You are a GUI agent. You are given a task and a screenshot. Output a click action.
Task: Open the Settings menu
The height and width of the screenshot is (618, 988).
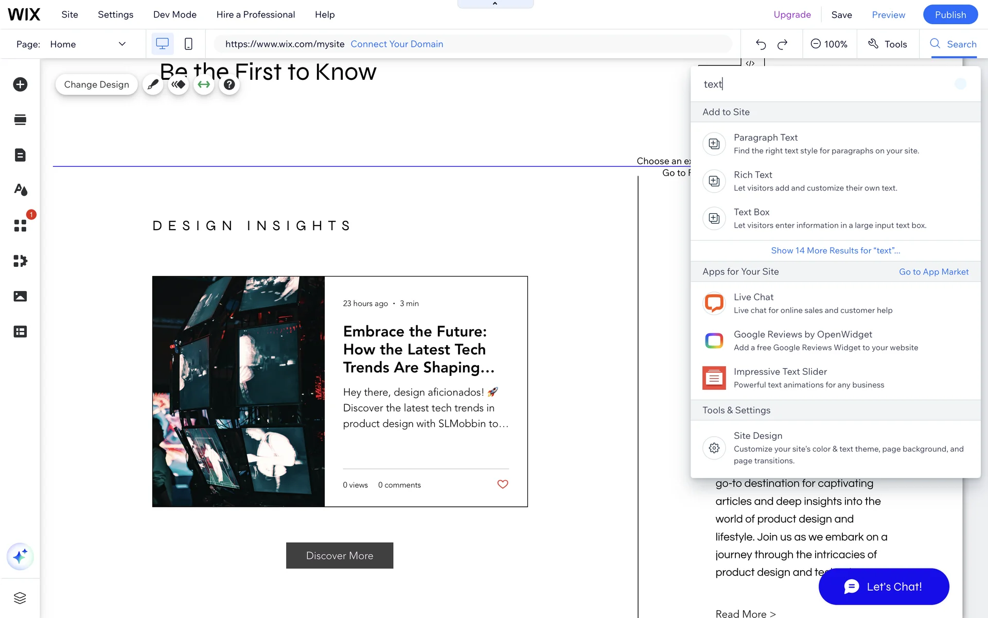[115, 14]
